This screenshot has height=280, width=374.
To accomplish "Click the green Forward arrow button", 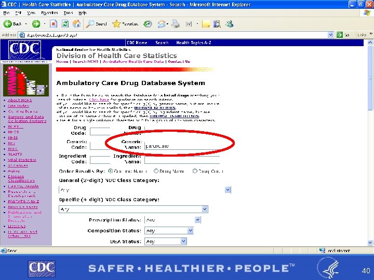I will (x=36, y=24).
